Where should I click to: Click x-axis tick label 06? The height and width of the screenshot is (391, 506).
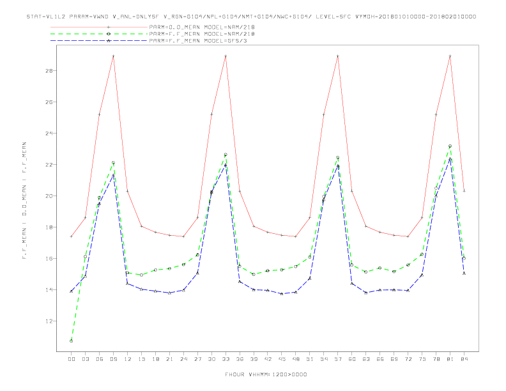pos(100,359)
